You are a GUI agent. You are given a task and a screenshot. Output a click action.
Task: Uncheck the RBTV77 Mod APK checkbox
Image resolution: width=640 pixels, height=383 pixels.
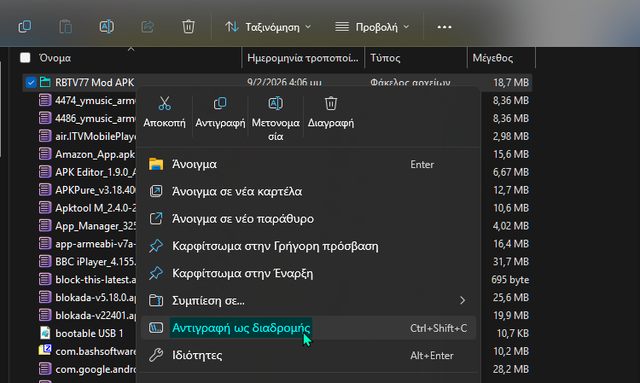(x=31, y=83)
